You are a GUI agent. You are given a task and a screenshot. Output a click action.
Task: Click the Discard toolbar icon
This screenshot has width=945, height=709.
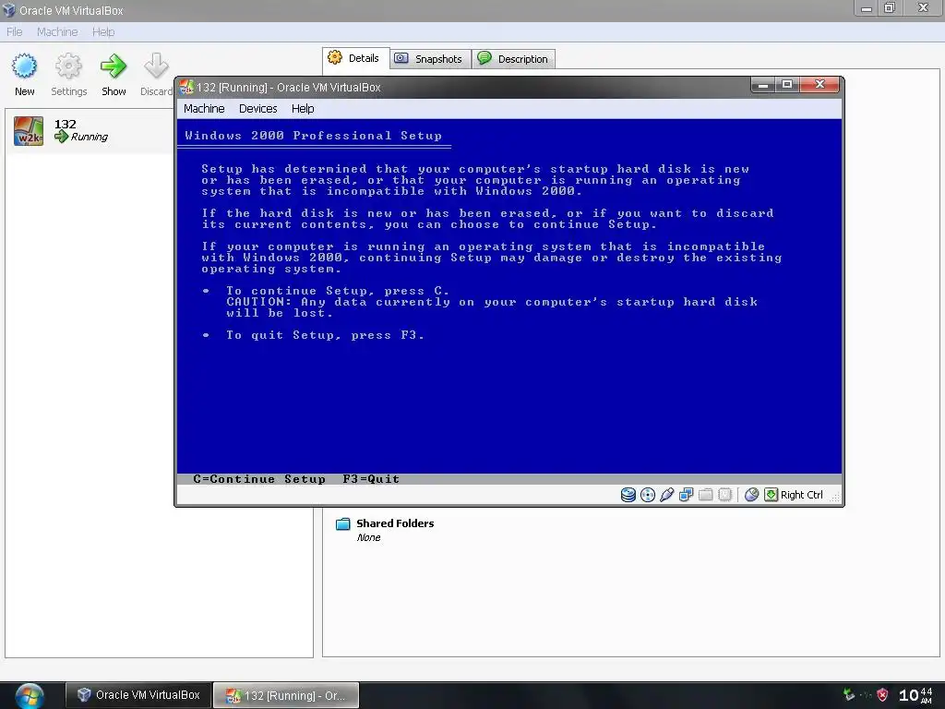click(x=156, y=66)
